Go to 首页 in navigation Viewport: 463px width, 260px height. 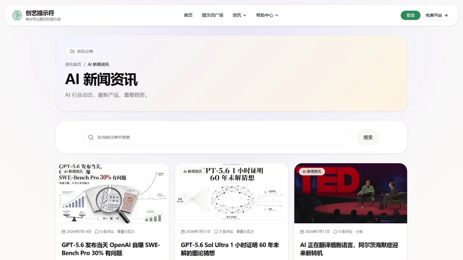[188, 15]
